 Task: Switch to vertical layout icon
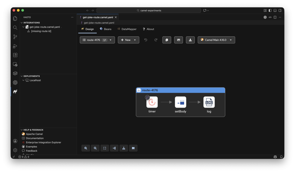tap(124, 148)
